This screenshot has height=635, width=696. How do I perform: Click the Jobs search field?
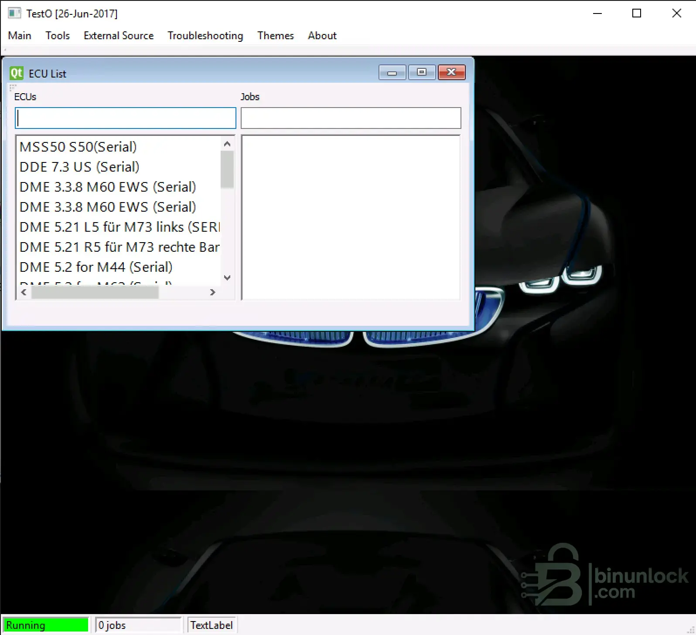point(351,118)
